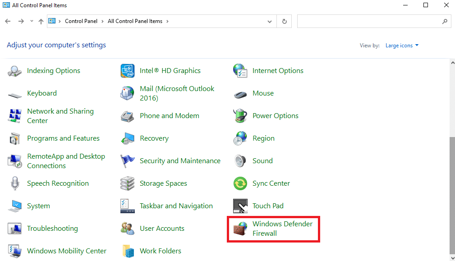455x261 pixels.
Task: Click the Programs and Features link text
Action: 63,138
